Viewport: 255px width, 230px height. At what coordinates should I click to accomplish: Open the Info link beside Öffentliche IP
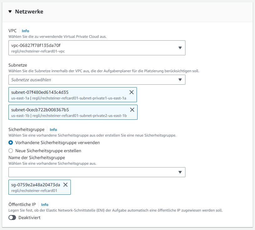click(x=45, y=204)
